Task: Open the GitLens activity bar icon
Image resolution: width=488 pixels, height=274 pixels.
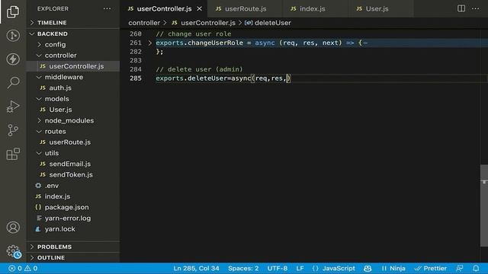Action: tap(13, 36)
